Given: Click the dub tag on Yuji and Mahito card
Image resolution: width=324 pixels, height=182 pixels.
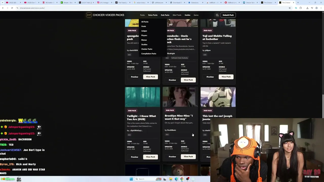Looking at the screenshot, I should click(x=205, y=55).
